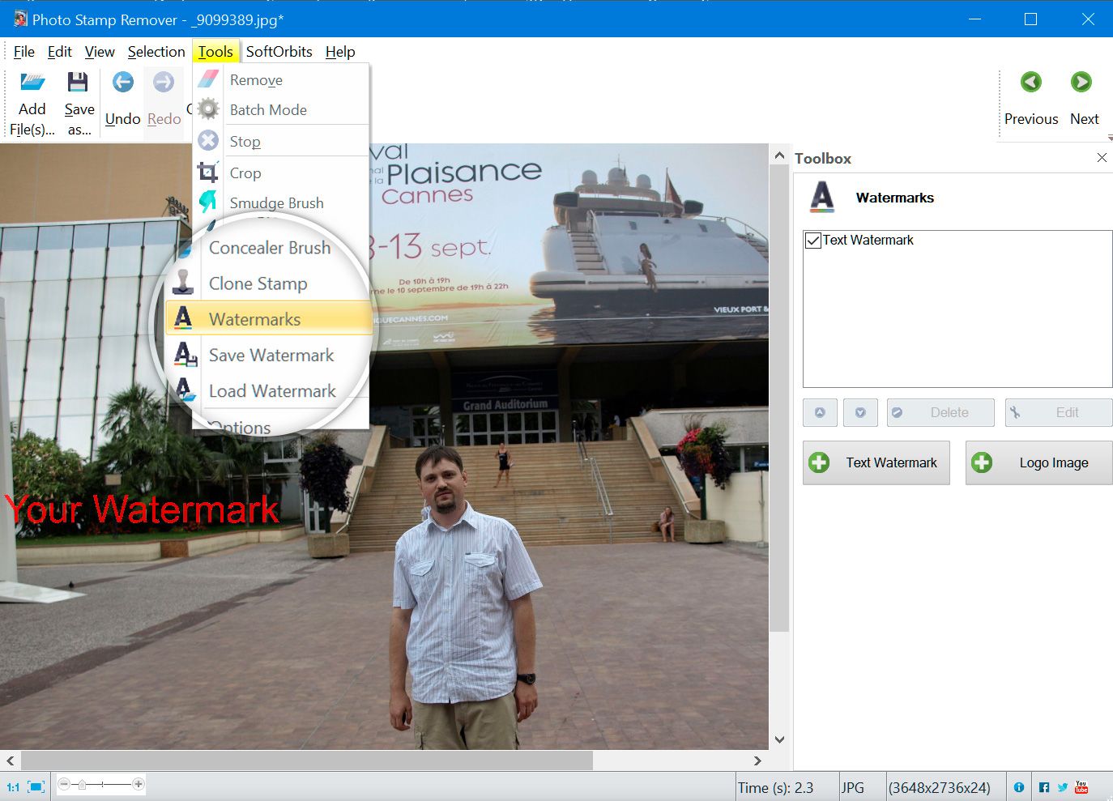Viewport: 1113px width, 801px height.
Task: Uncheck the Text Watermark checkbox
Action: (x=813, y=241)
